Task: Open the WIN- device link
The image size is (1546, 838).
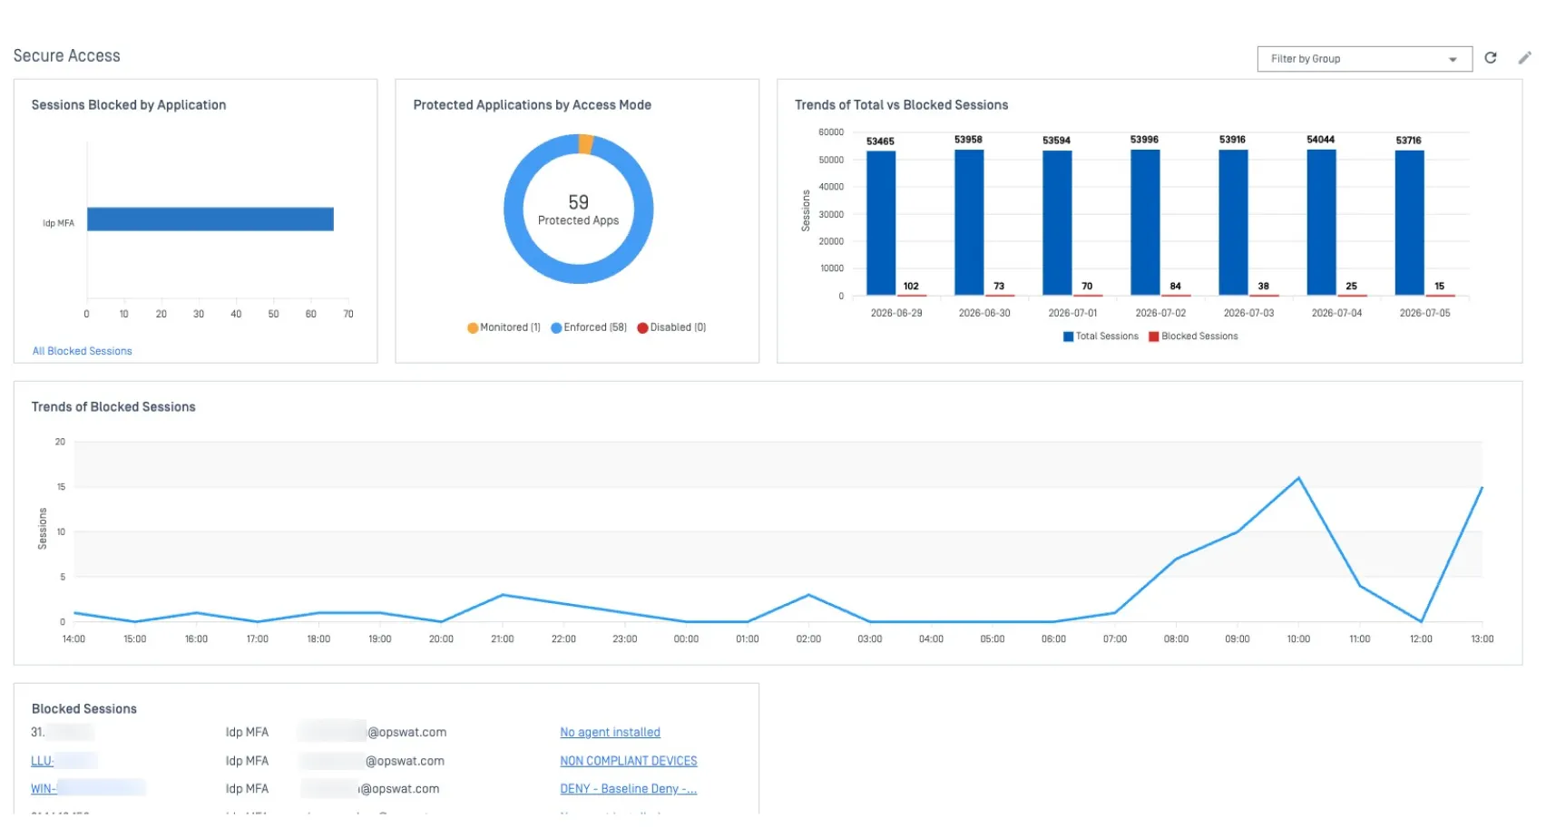Action: 44,789
